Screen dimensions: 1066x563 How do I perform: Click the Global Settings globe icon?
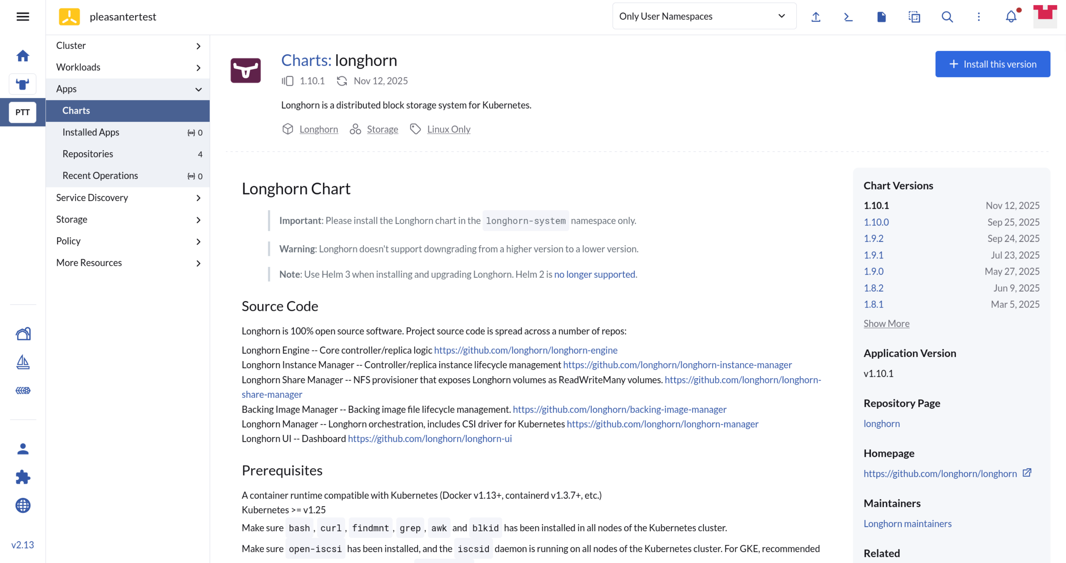(x=23, y=505)
